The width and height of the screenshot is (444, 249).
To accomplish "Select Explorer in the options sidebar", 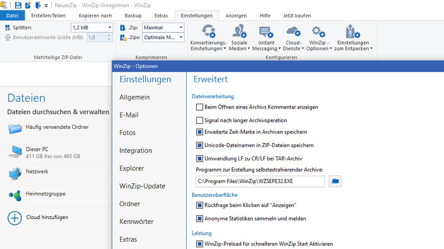I will pos(132,168).
